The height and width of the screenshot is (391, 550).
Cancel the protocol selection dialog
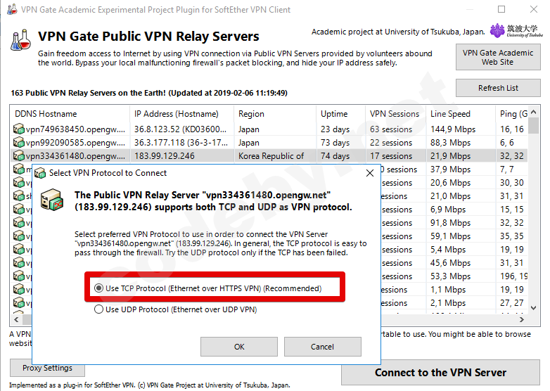322,347
